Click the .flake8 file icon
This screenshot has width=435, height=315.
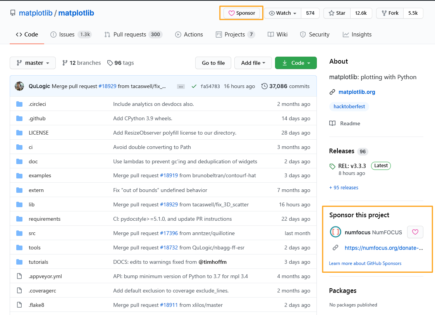[x=19, y=305]
